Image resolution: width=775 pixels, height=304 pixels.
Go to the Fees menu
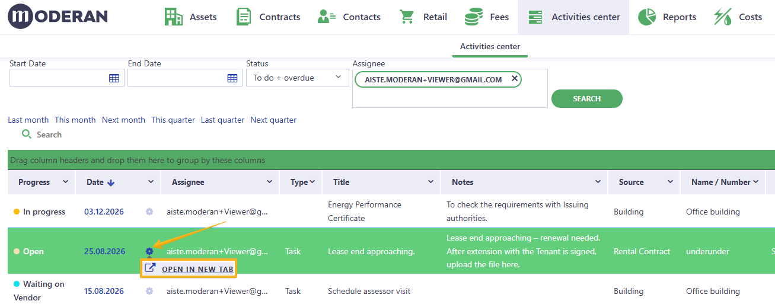tap(487, 17)
